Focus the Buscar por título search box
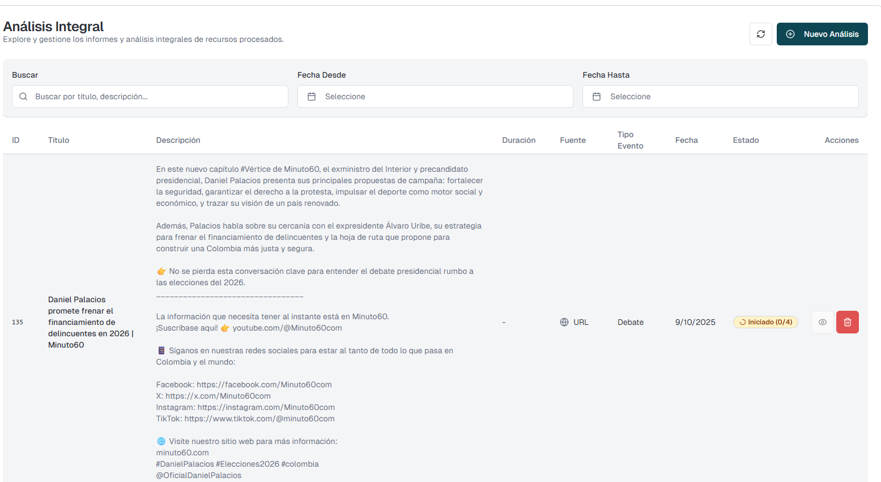The width and height of the screenshot is (881, 482). pos(159,96)
